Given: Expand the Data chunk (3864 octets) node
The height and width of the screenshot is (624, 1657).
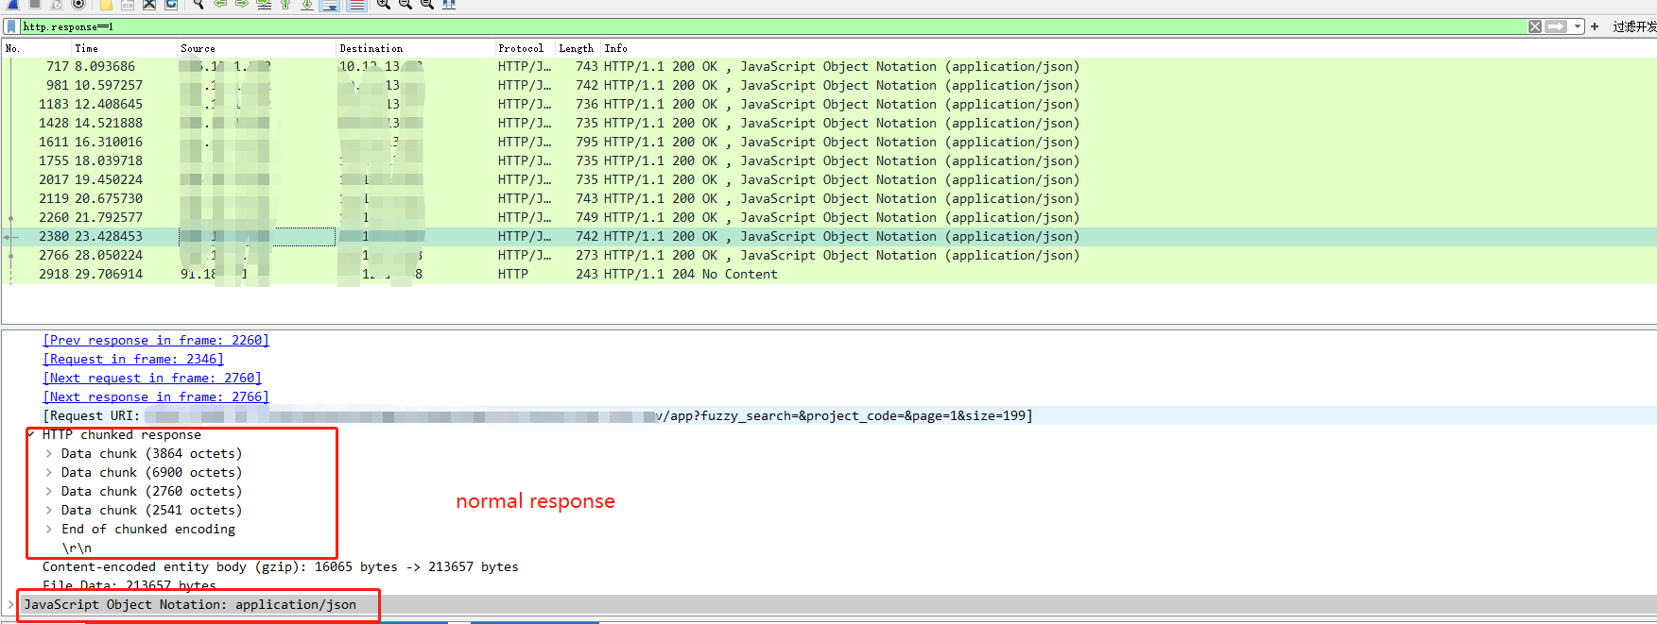Looking at the screenshot, I should (x=49, y=453).
